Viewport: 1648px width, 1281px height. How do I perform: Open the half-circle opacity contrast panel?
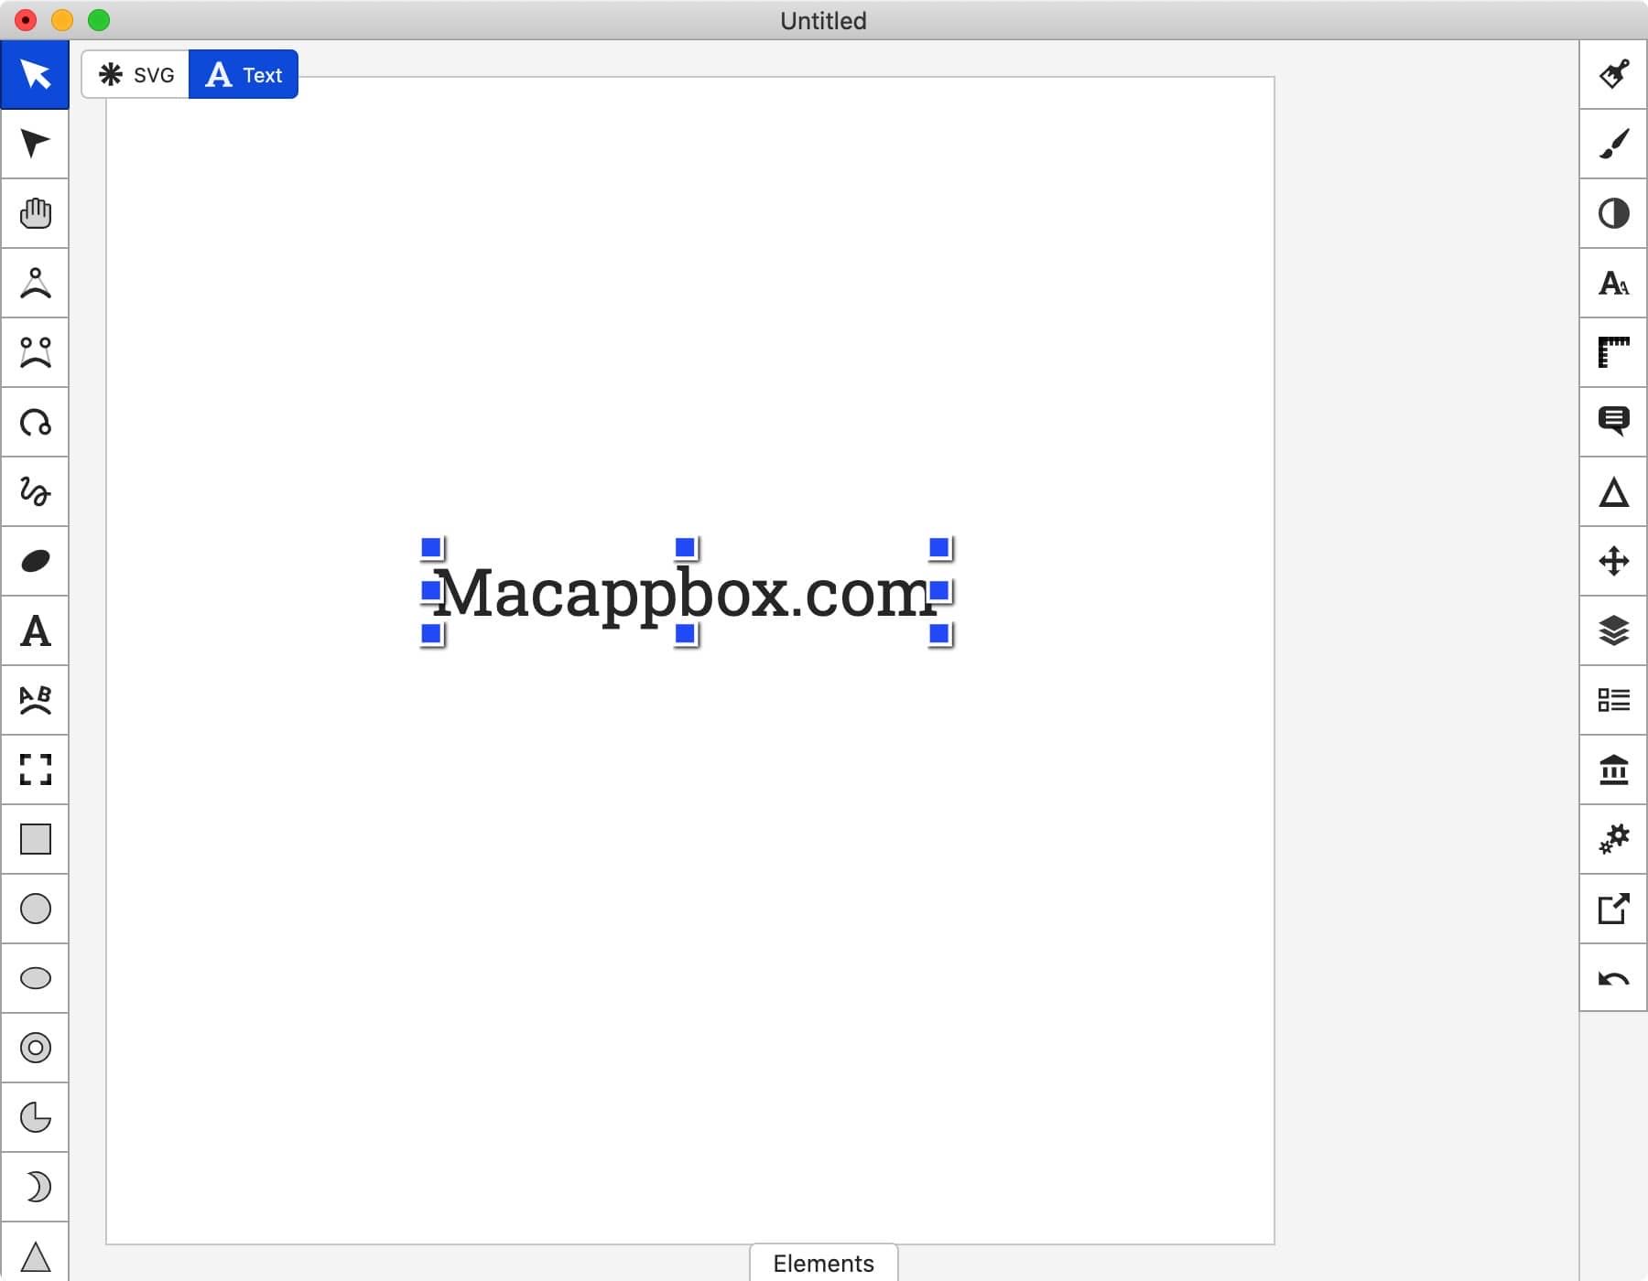coord(1613,213)
